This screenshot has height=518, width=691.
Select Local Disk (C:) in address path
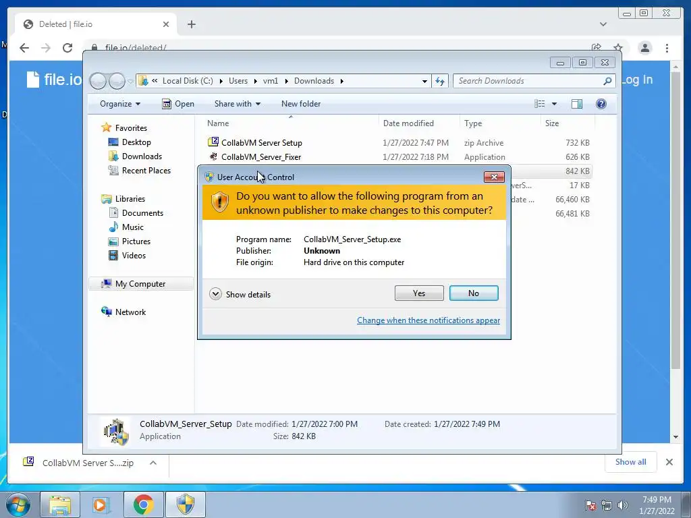click(x=188, y=81)
